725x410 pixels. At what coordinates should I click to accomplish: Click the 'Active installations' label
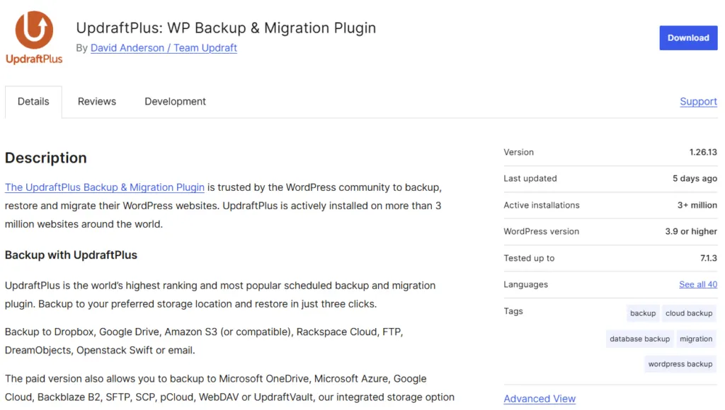[542, 205]
